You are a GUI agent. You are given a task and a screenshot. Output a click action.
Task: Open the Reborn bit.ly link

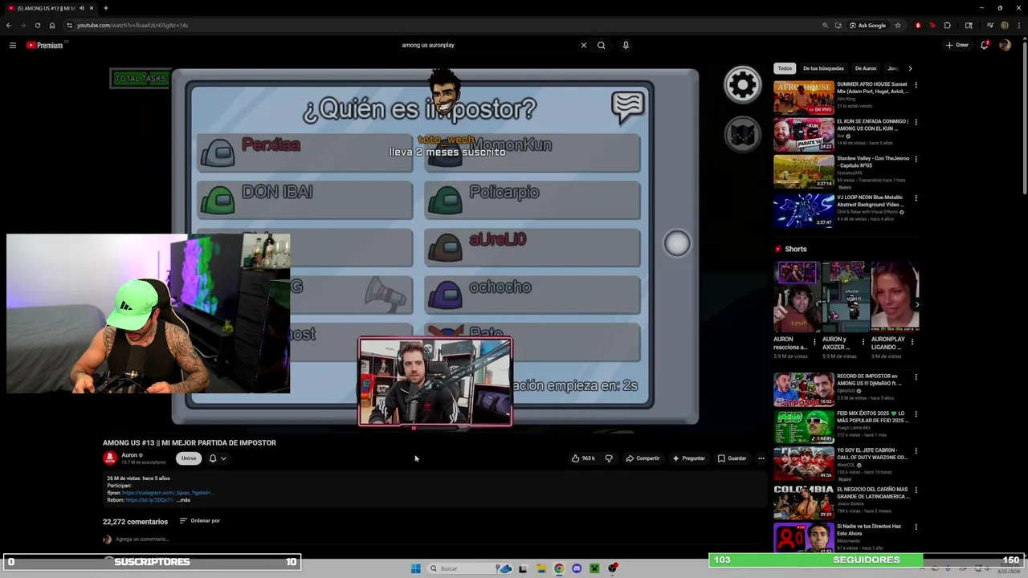pos(149,500)
